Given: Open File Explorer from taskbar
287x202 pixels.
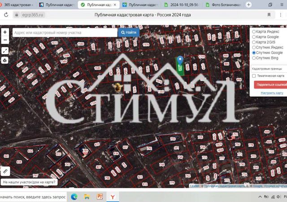Looking at the screenshot, I should click(x=87, y=197).
